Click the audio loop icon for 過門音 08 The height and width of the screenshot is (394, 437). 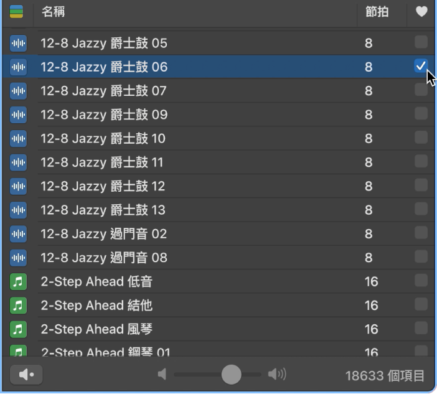click(x=19, y=258)
